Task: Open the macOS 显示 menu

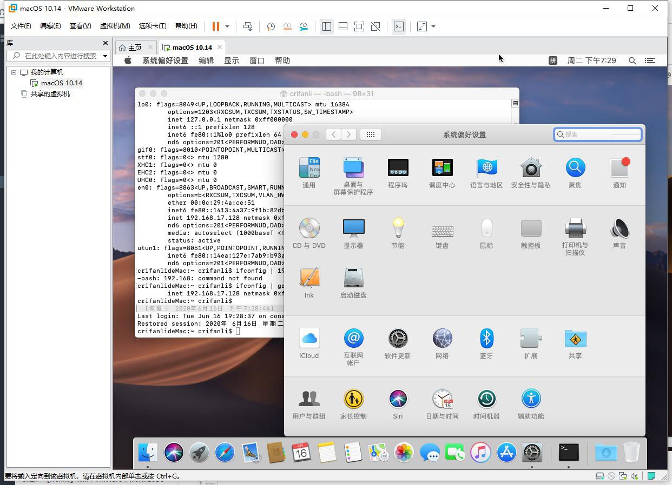Action: pos(232,60)
